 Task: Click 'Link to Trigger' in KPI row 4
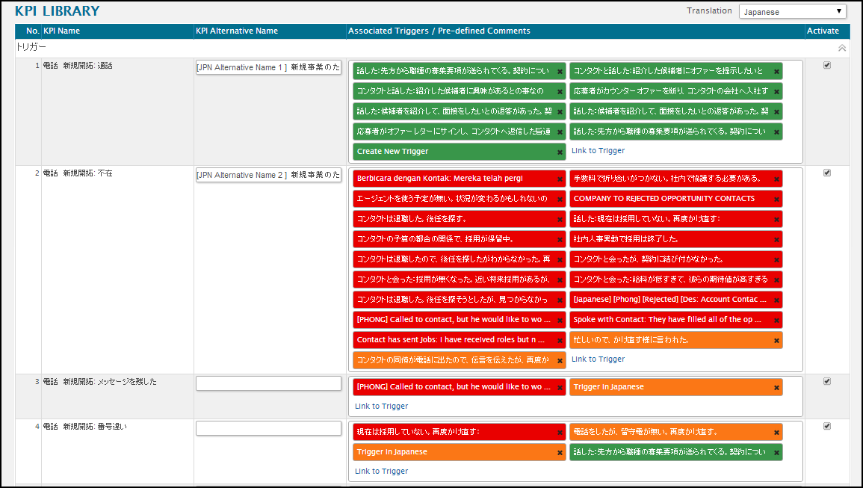click(381, 471)
